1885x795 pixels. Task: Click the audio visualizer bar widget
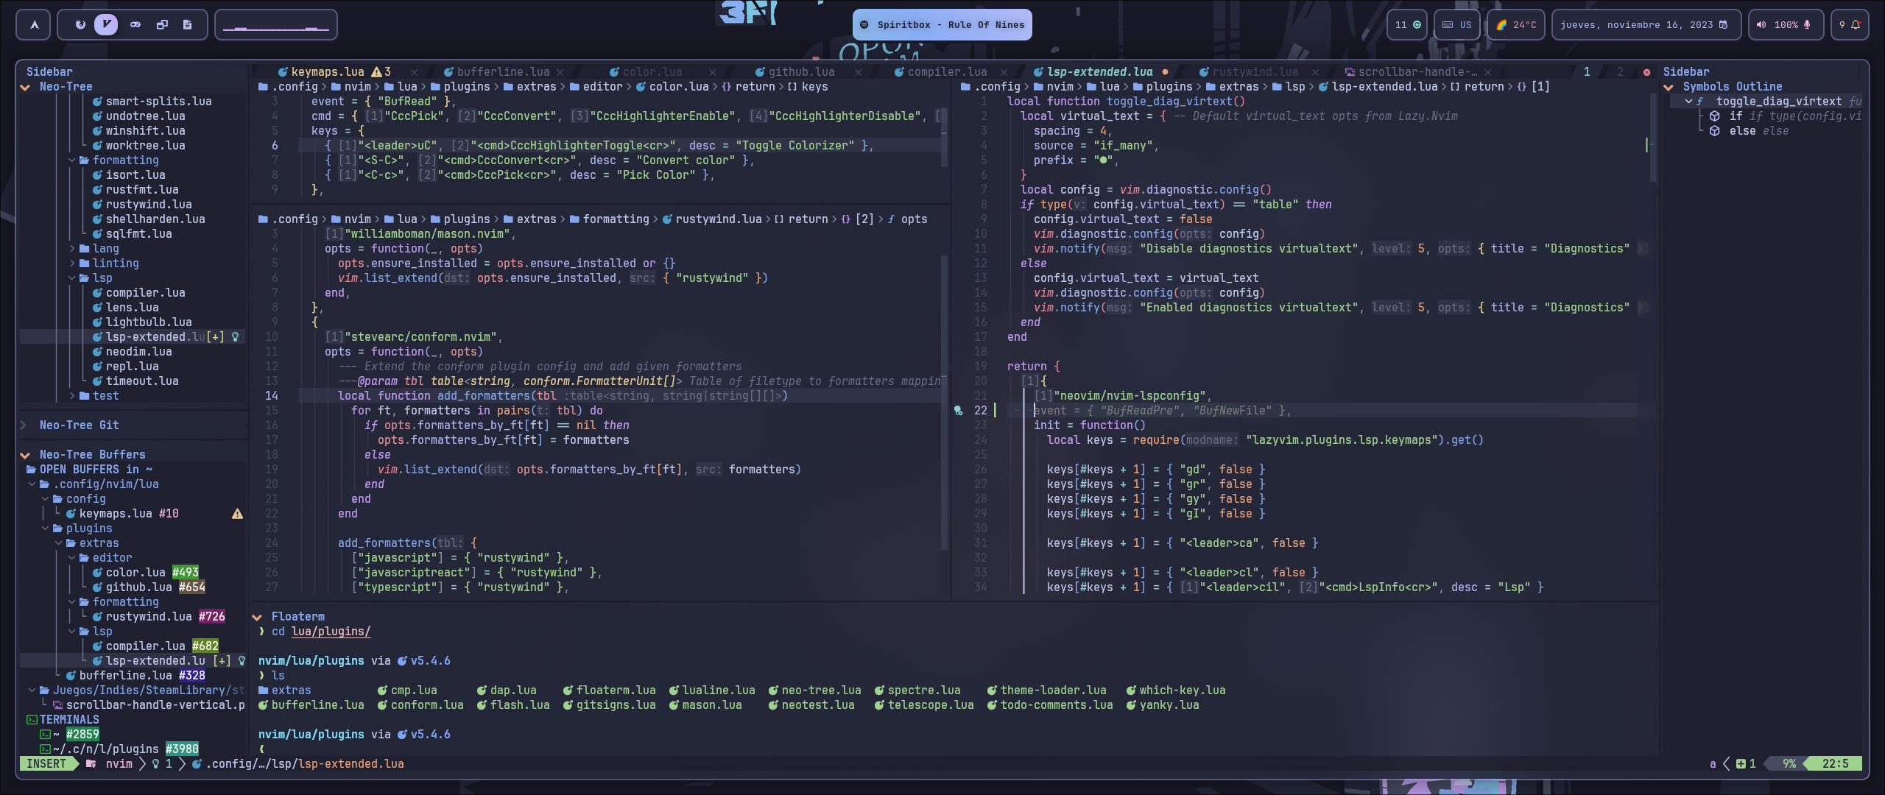coord(276,25)
